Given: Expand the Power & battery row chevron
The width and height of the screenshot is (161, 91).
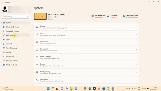Looking at the screenshot, I should coord(136,57).
